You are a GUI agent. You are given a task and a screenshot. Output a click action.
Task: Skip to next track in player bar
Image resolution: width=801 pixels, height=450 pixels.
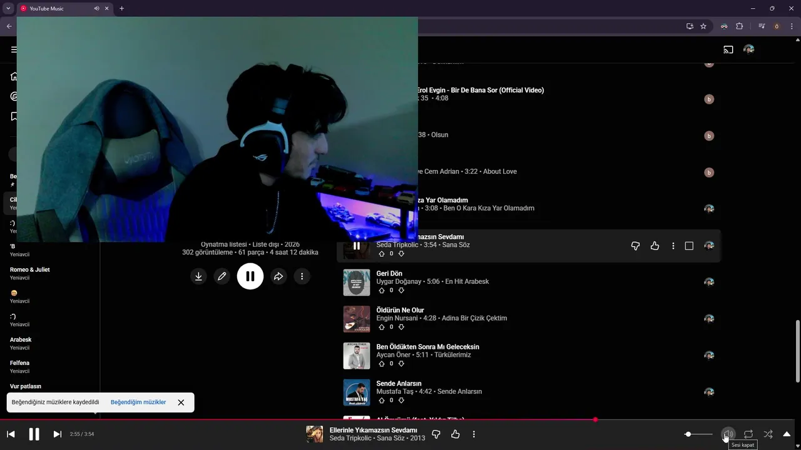click(x=57, y=434)
